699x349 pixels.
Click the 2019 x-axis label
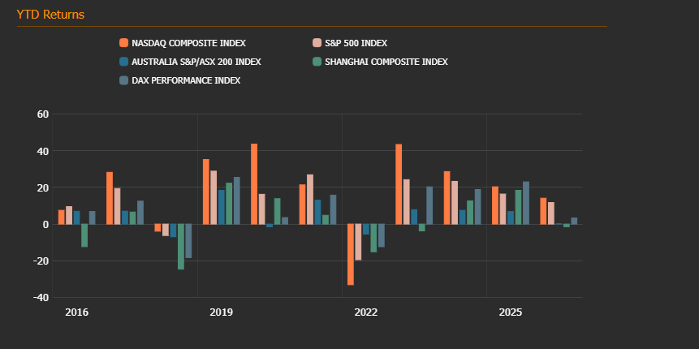pos(221,312)
